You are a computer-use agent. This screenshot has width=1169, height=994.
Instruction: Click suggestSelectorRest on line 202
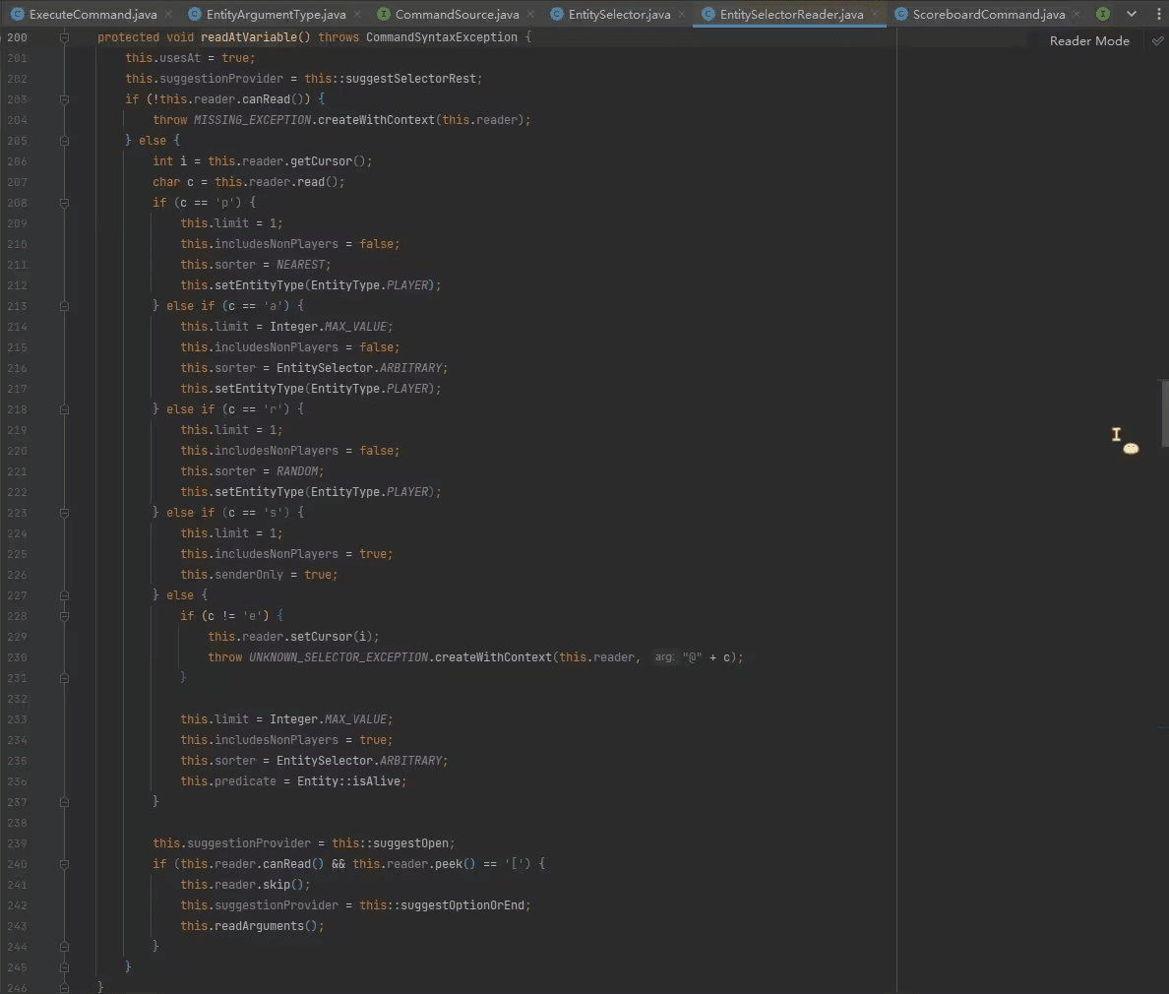tap(410, 79)
